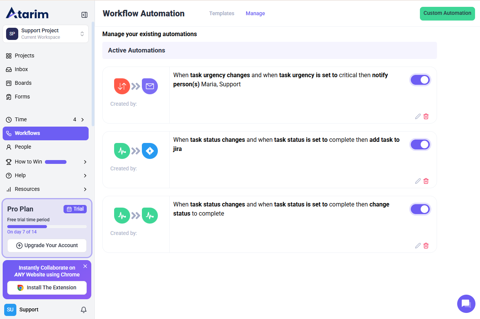
Task: Open the Support Project workspace switcher
Action: point(46,34)
